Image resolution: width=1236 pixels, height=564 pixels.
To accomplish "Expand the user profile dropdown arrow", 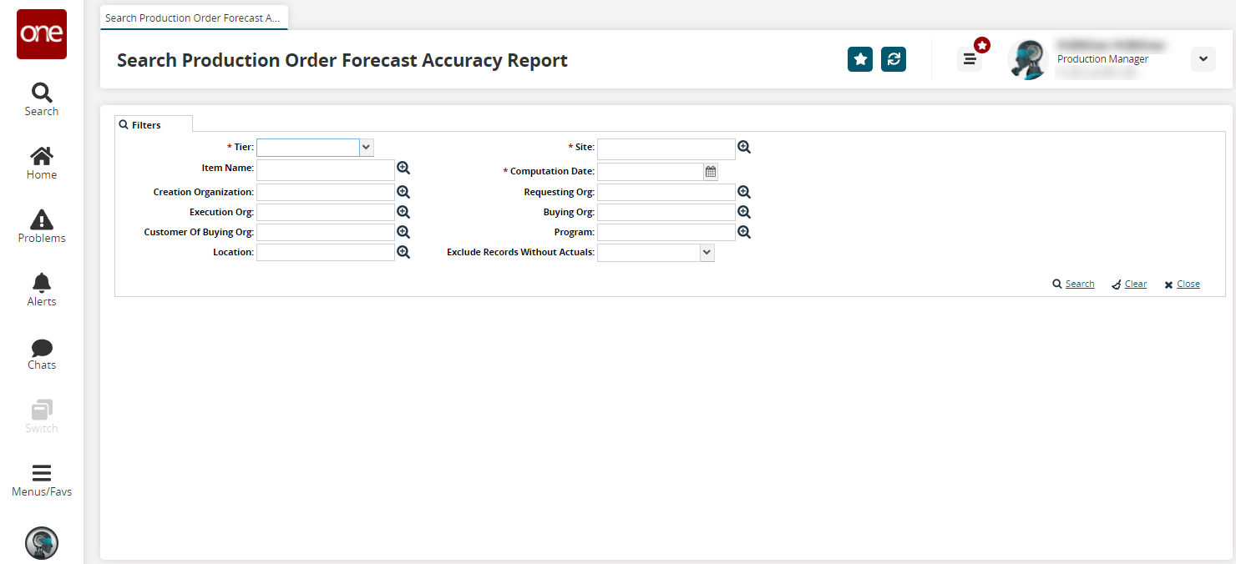I will click(x=1203, y=59).
